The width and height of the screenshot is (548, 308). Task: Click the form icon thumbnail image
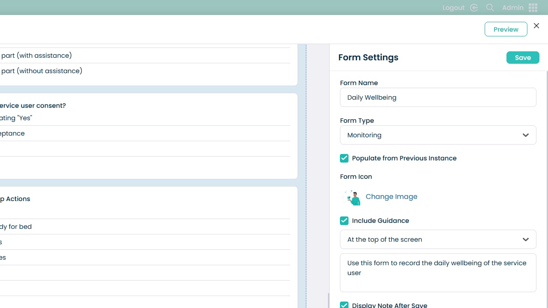point(352,197)
